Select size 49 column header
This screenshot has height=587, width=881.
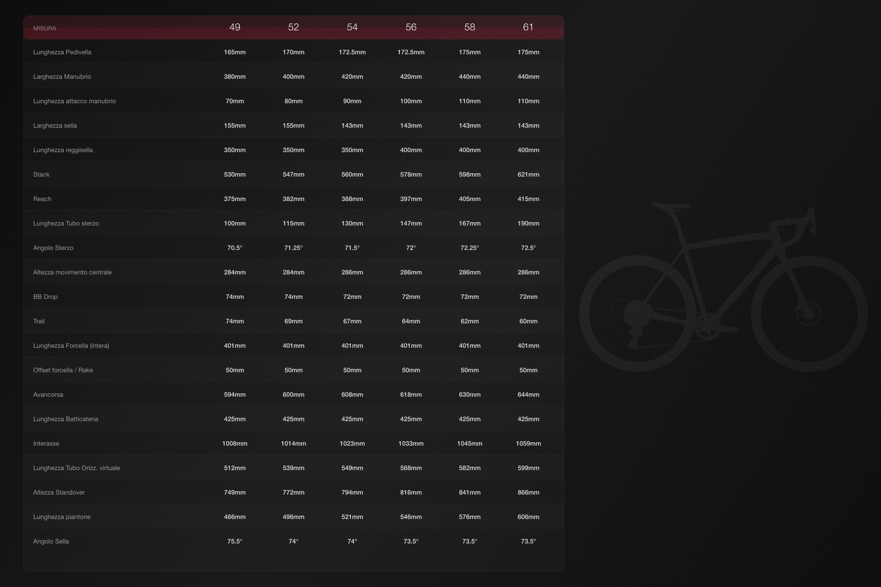[235, 27]
